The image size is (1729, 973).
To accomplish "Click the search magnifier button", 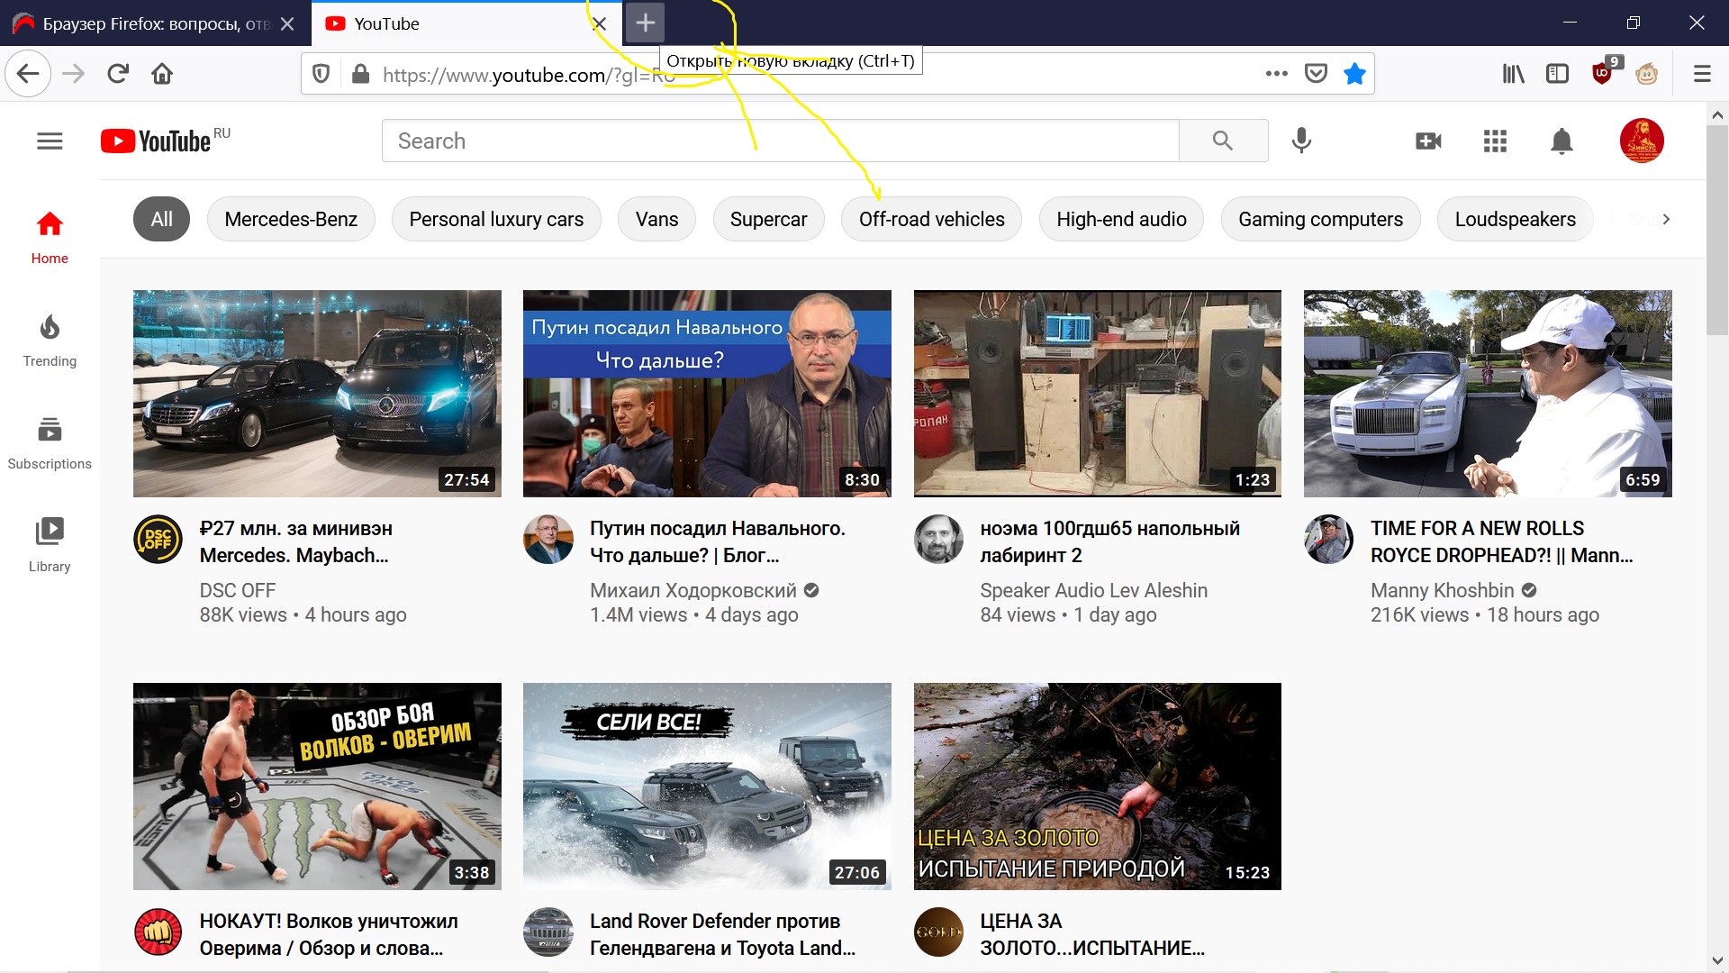I will (1222, 141).
